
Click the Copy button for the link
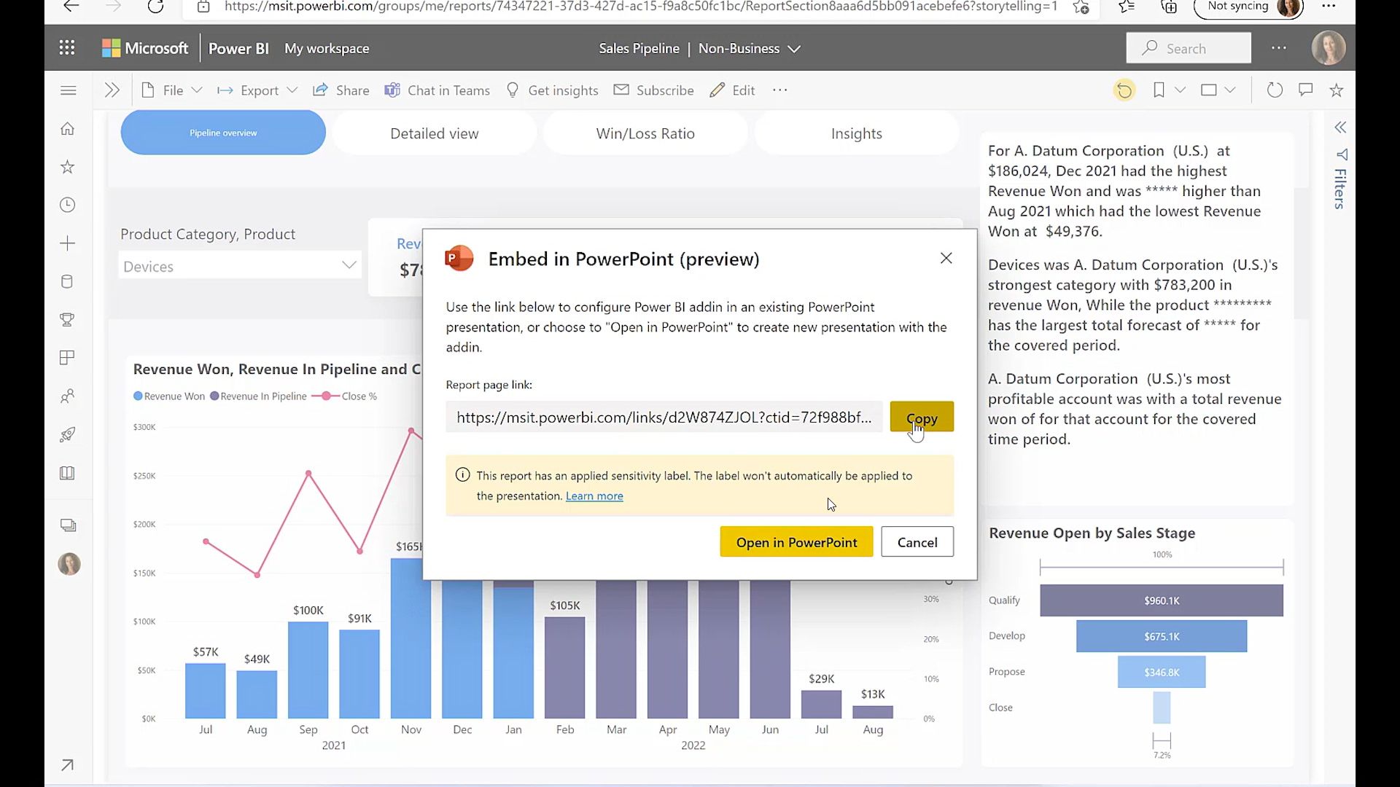[922, 418]
